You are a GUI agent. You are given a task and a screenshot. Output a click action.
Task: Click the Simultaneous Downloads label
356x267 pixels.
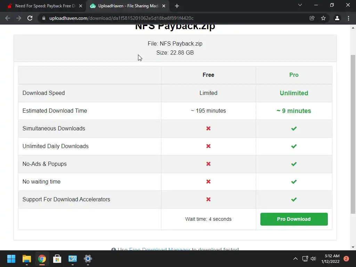point(54,129)
